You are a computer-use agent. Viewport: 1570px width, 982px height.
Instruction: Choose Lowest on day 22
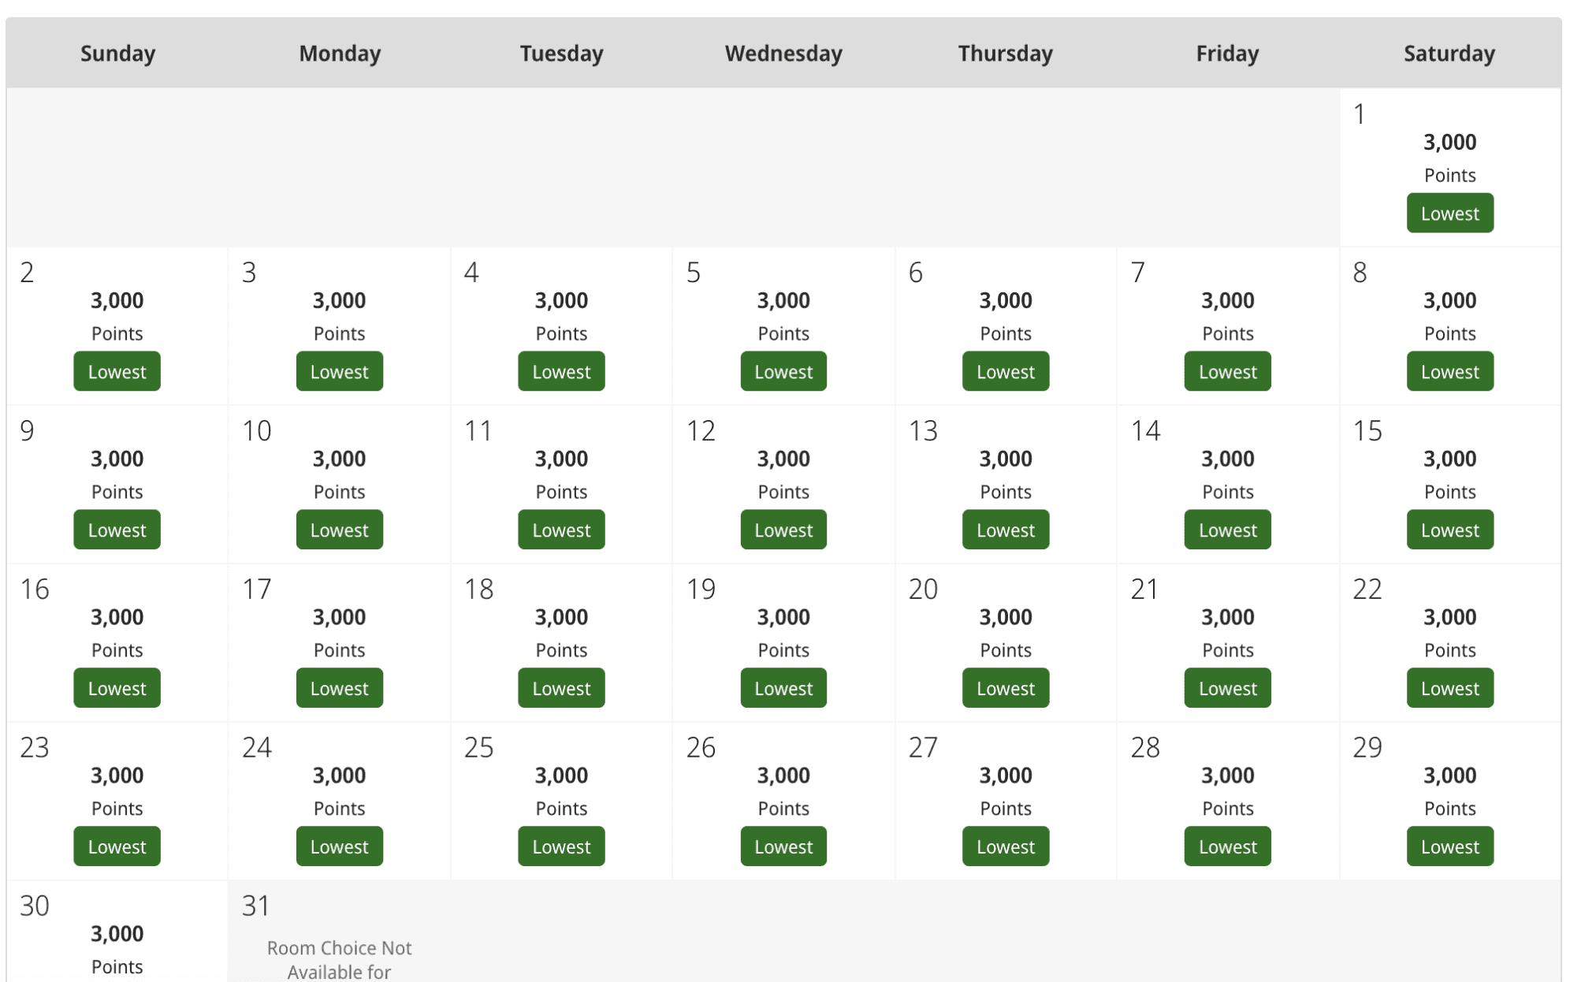pyautogui.click(x=1449, y=688)
